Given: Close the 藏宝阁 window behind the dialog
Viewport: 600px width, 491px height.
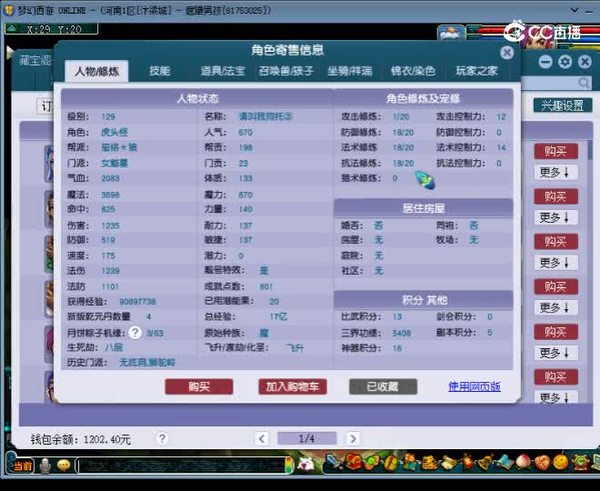Looking at the screenshot, I should point(585,62).
